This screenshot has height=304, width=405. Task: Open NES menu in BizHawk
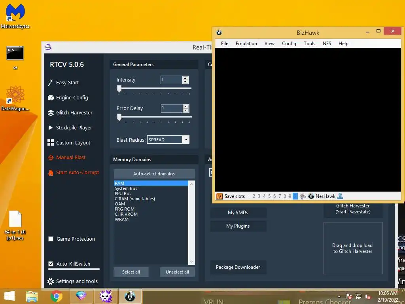tap(327, 44)
